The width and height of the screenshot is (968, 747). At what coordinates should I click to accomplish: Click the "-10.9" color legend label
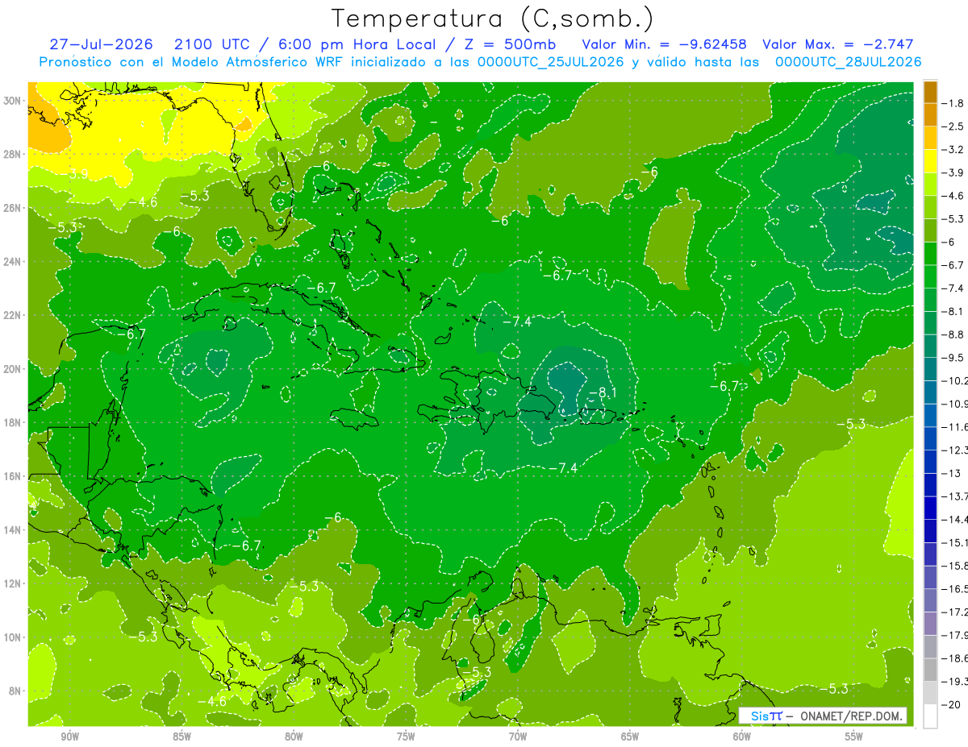point(955,404)
